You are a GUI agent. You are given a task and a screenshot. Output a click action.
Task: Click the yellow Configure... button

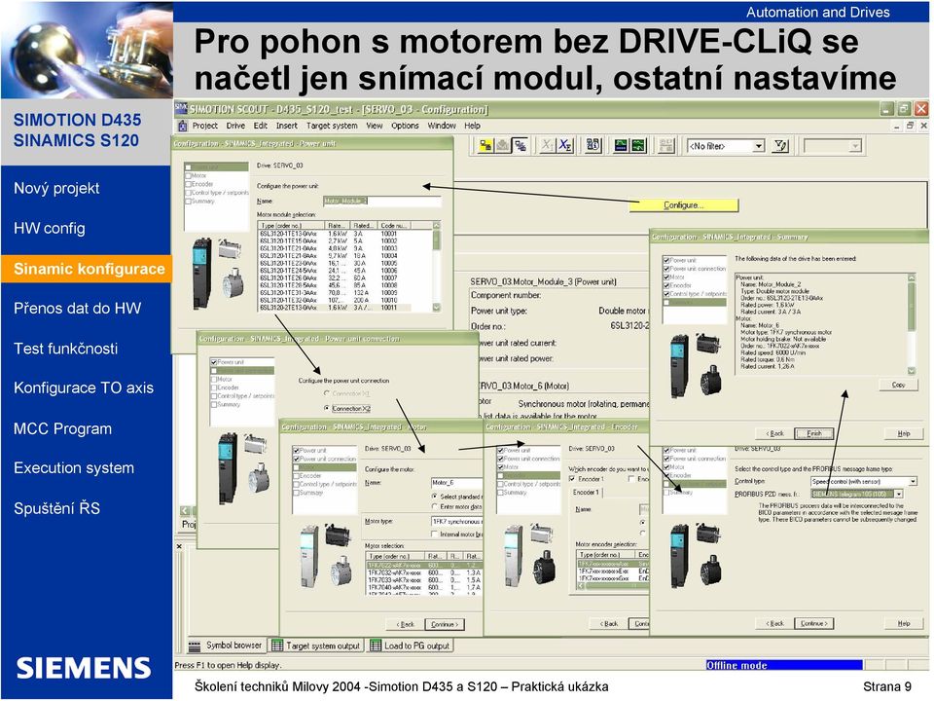coord(684,205)
